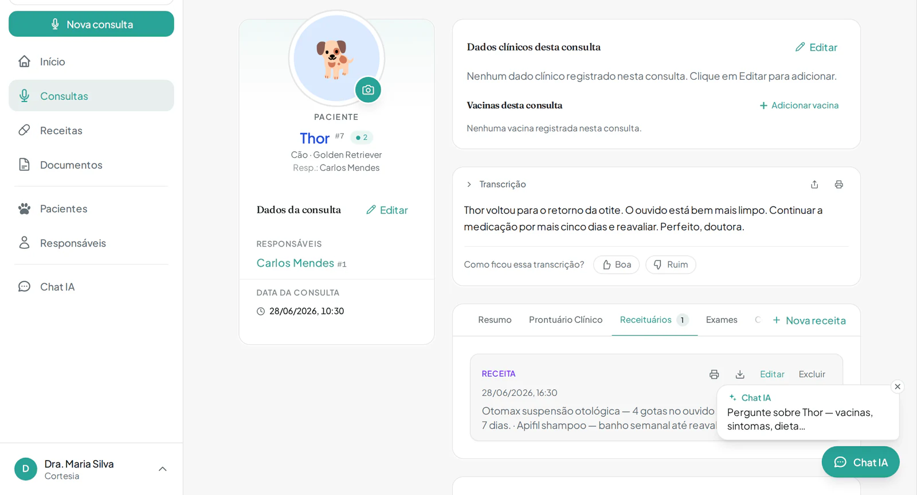
Task: Click the pencil icon beside Dados clínicos Editar
Action: [800, 47]
